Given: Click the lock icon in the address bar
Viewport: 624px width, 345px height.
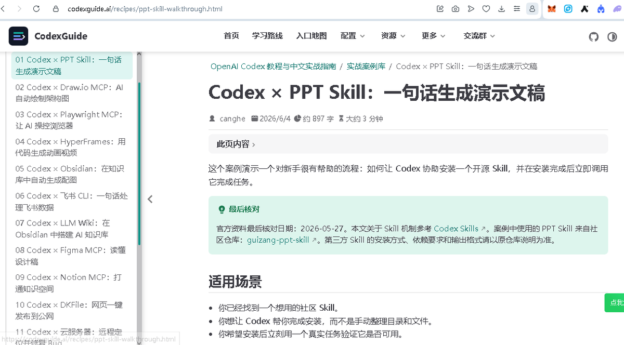Looking at the screenshot, I should point(56,9).
